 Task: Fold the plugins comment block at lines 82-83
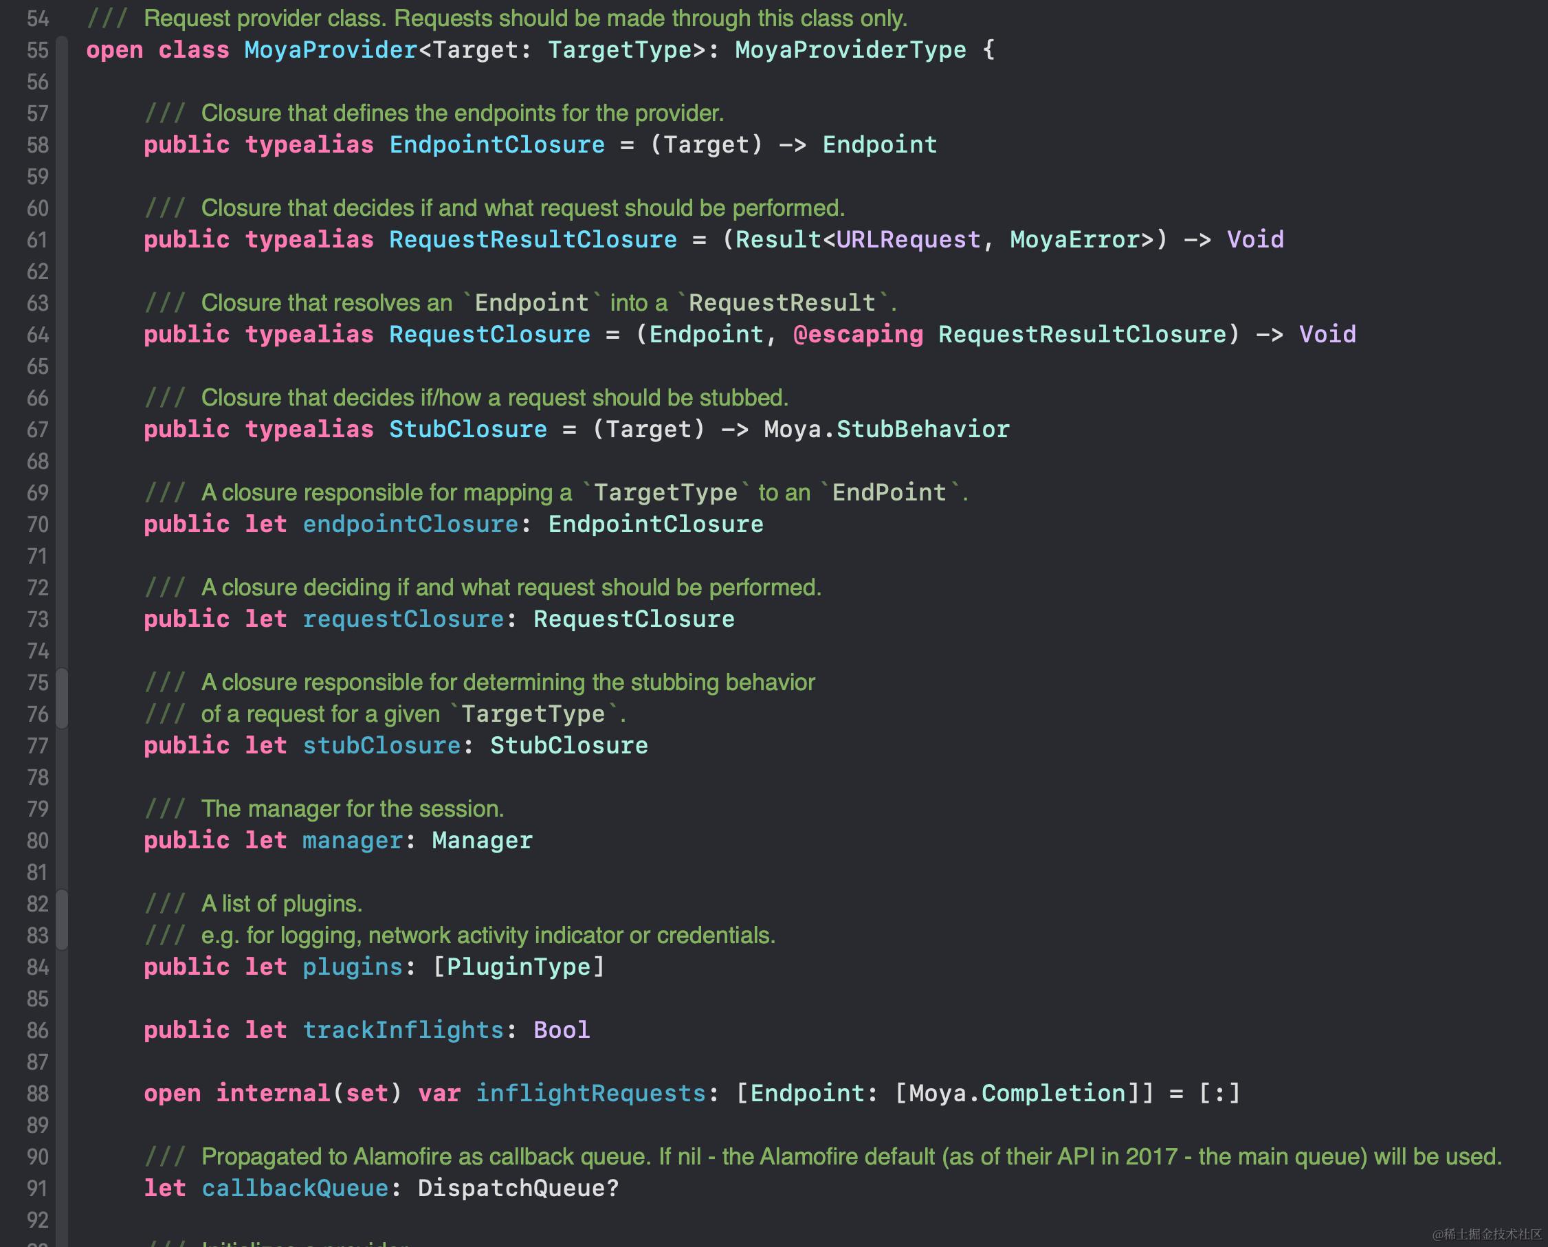coord(63,920)
